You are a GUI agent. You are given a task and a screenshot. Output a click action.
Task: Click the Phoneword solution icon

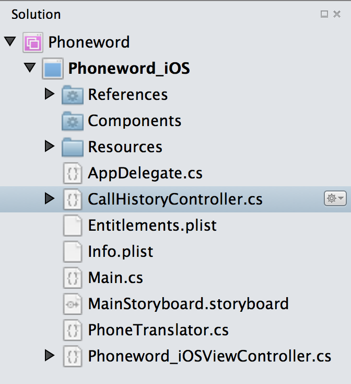33,42
